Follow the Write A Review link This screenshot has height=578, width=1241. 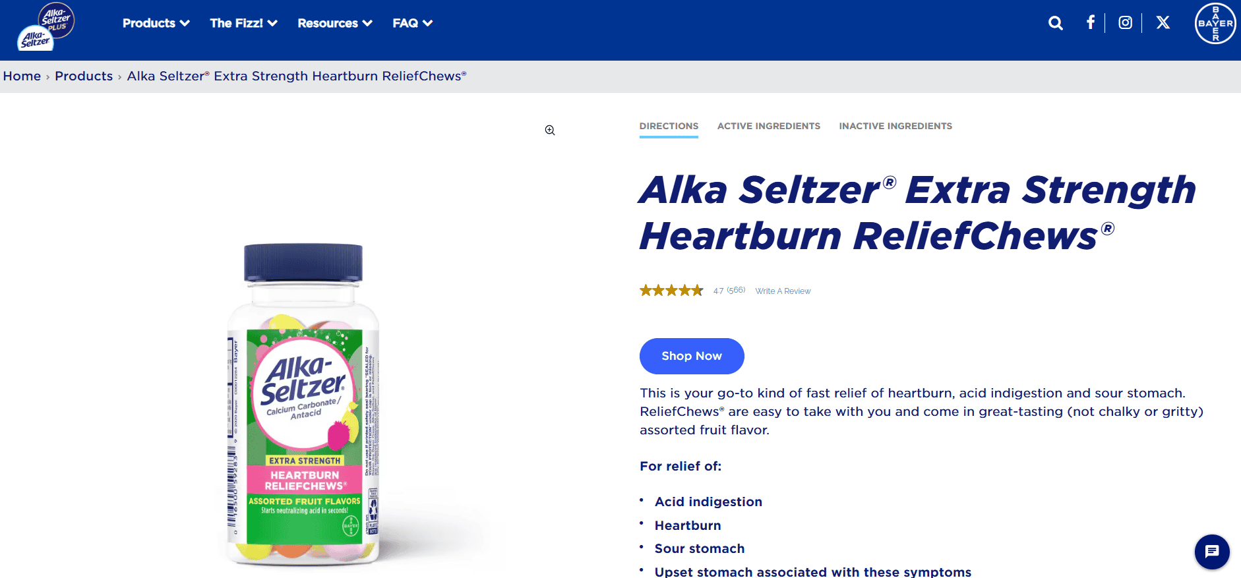tap(783, 291)
